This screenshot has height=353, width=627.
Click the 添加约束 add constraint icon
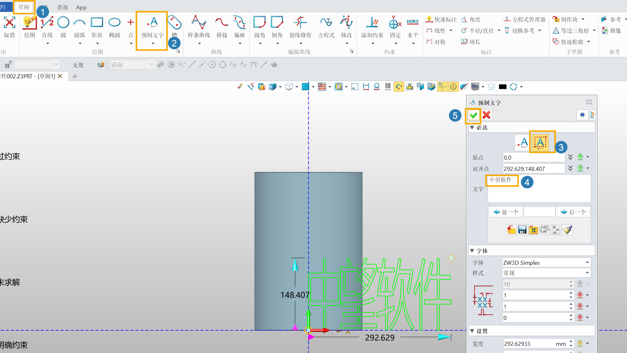pos(372,27)
